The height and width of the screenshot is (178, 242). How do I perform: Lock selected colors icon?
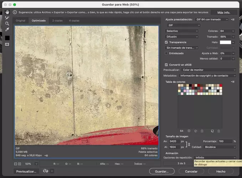[202, 131]
